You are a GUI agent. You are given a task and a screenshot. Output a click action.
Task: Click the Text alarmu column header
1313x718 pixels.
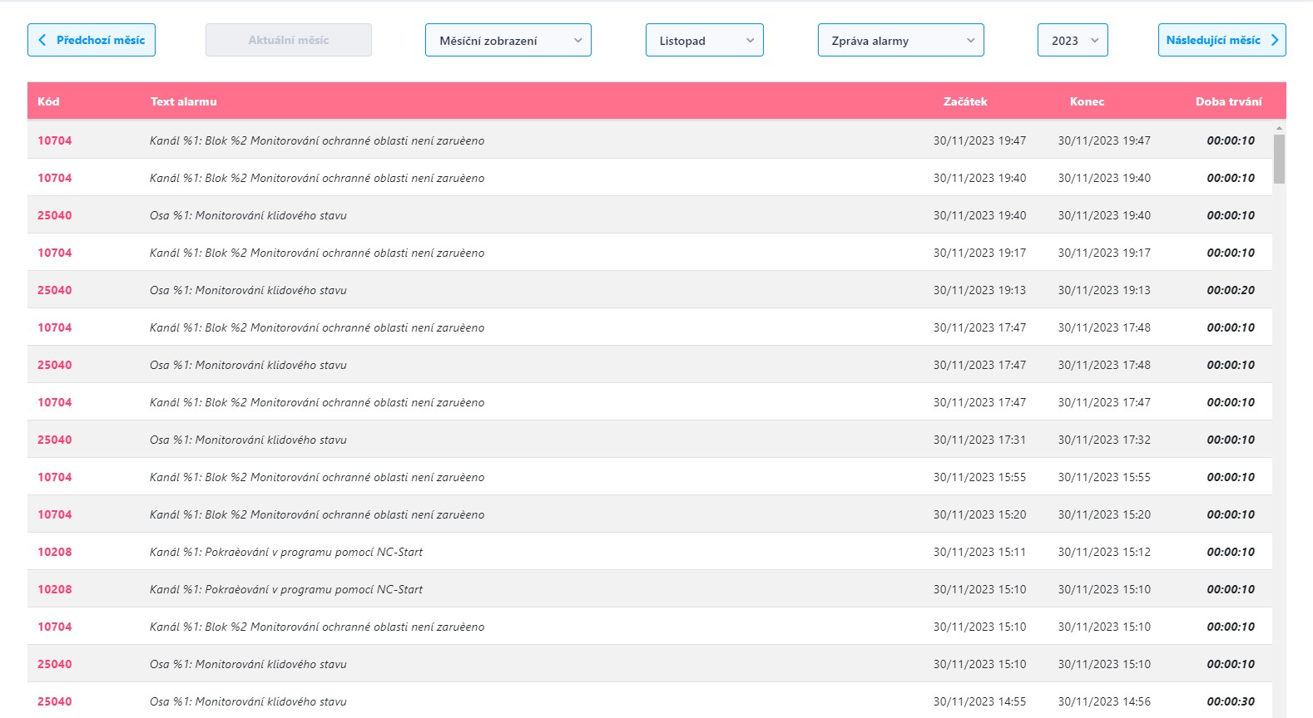click(183, 101)
